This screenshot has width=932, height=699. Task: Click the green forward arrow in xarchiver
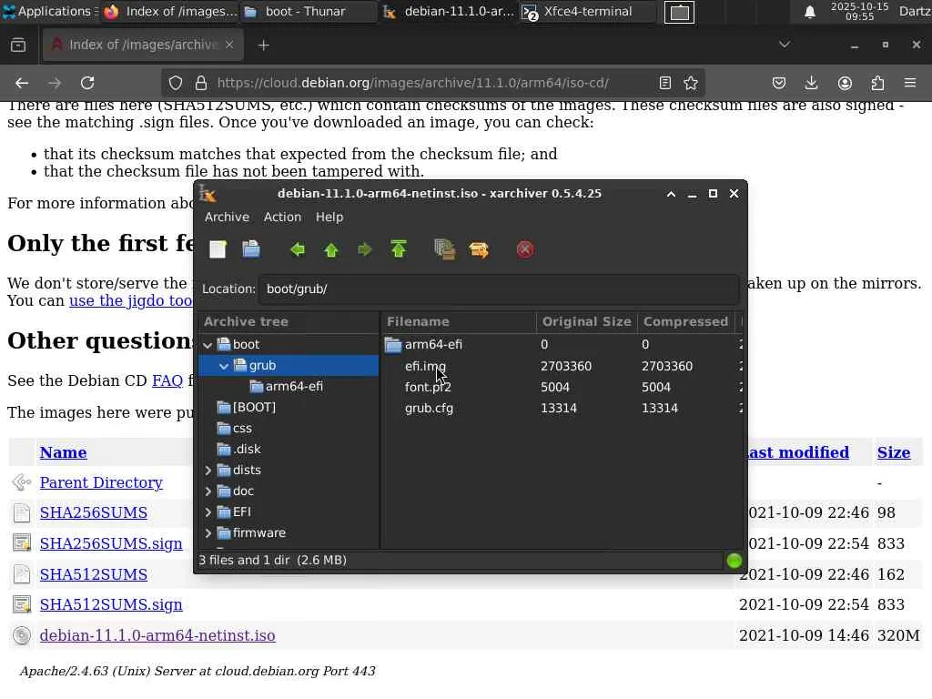click(364, 249)
